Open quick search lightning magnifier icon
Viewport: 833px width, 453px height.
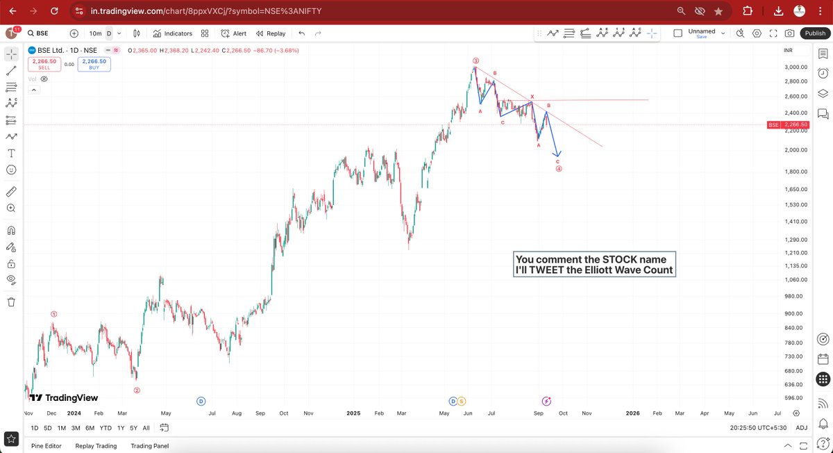pos(740,33)
